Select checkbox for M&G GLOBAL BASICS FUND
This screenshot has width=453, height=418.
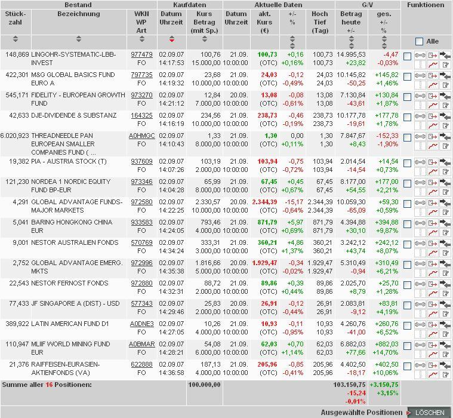click(x=407, y=76)
